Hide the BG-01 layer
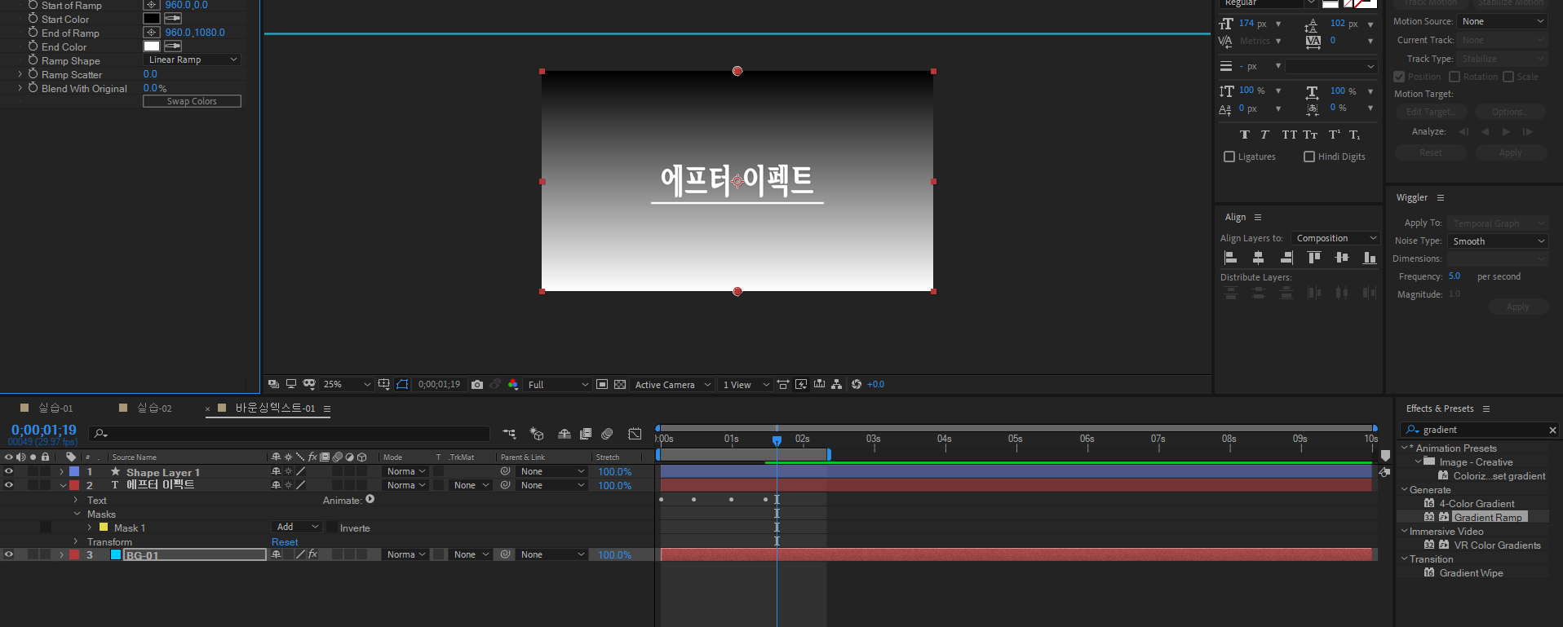Viewport: 1563px width, 627px height. tap(9, 554)
